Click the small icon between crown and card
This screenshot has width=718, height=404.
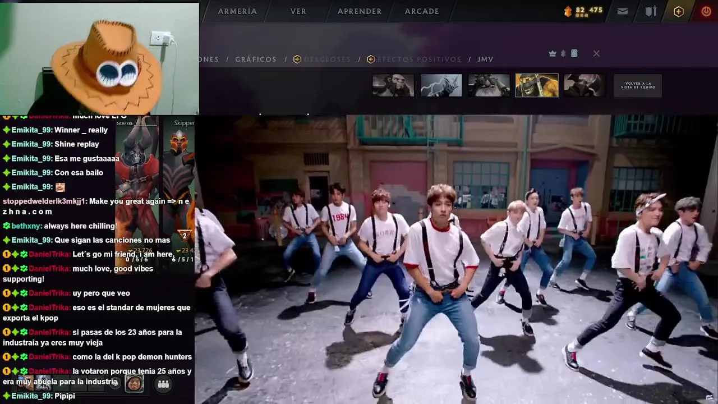(x=564, y=53)
